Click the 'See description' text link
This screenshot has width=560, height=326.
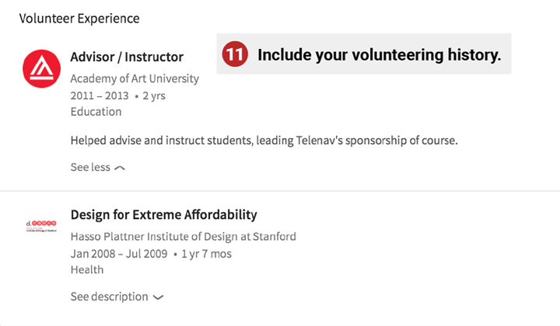tap(110, 297)
